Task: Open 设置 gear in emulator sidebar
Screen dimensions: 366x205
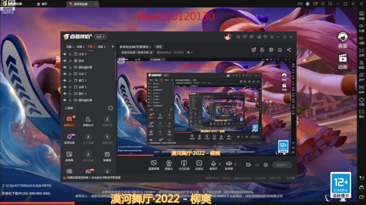Action: pyautogui.click(x=361, y=101)
